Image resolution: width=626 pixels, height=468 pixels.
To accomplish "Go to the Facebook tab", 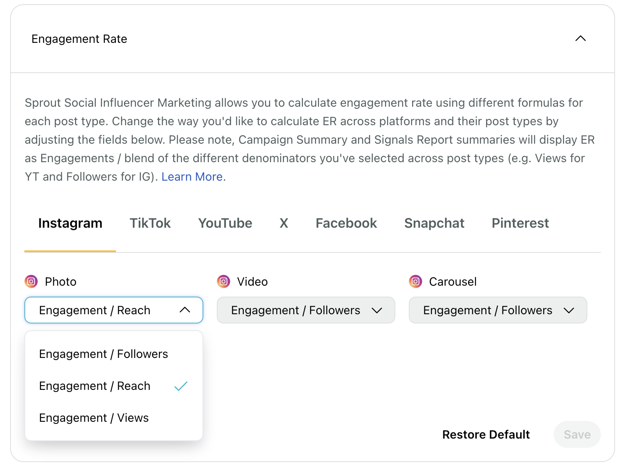I will coord(346,223).
